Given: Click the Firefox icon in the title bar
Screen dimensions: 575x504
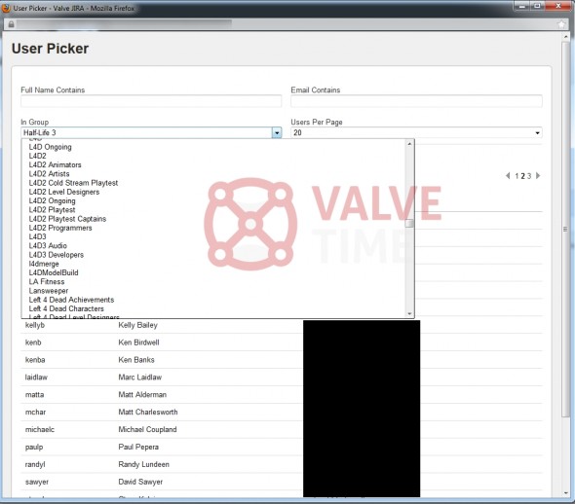Looking at the screenshot, I should coord(6,8).
